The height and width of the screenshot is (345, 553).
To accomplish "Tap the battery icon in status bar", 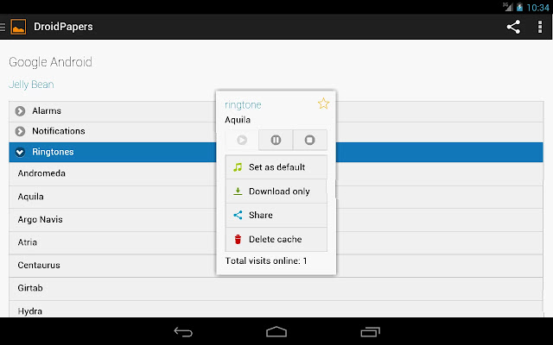I will tap(519, 7).
